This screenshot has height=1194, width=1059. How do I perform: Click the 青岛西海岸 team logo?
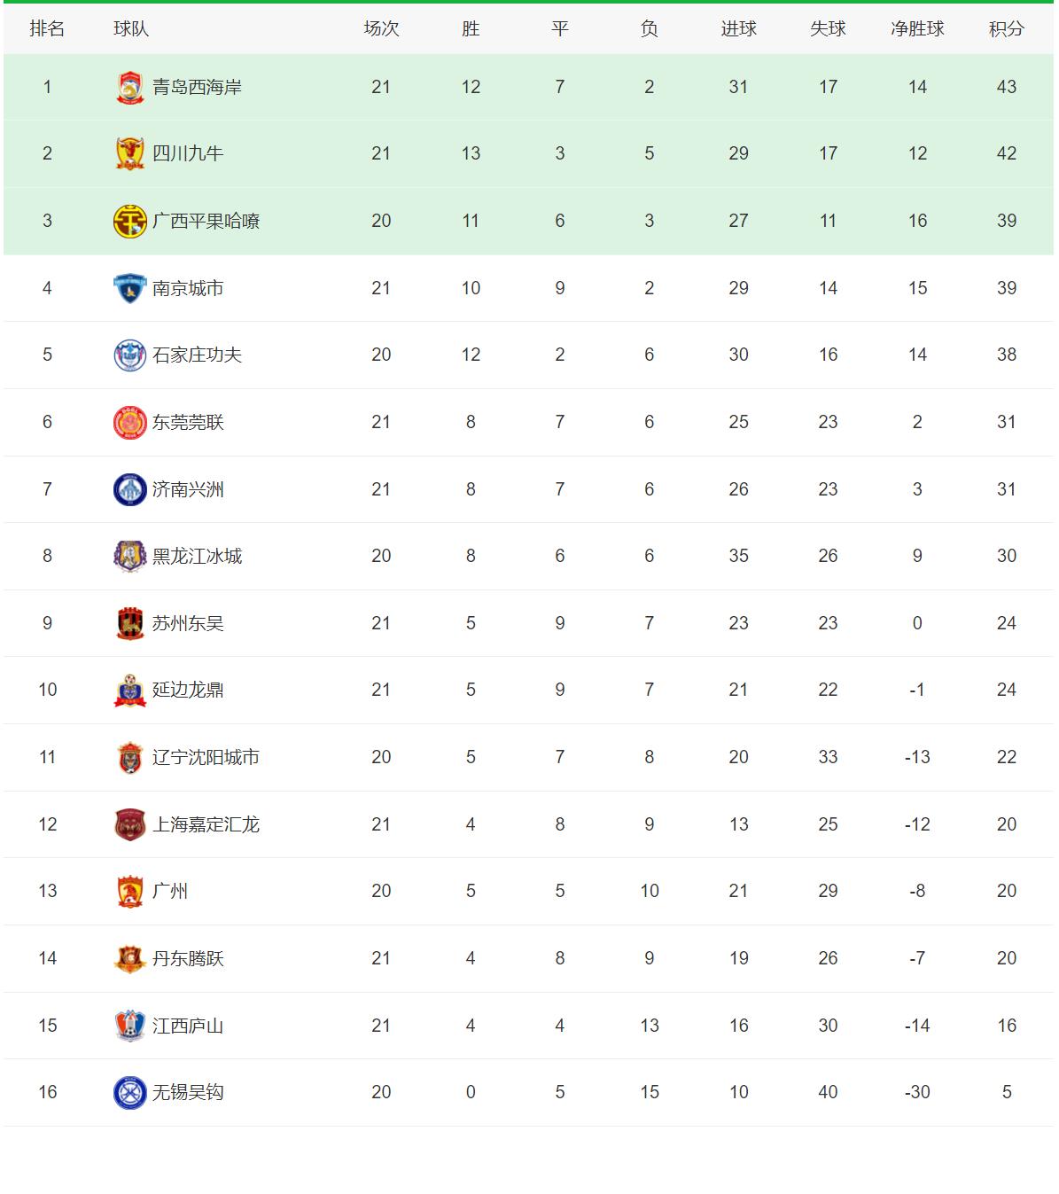[130, 87]
